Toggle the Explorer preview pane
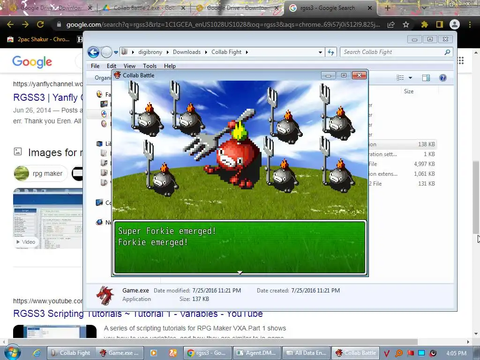This screenshot has height=360, width=480. (426, 78)
